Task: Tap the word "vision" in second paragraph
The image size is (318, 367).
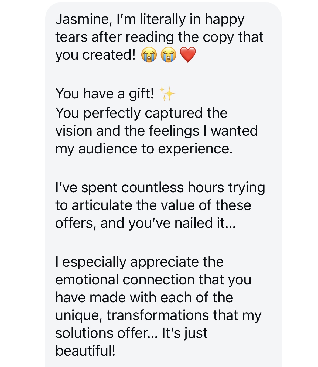Action: [74, 131]
